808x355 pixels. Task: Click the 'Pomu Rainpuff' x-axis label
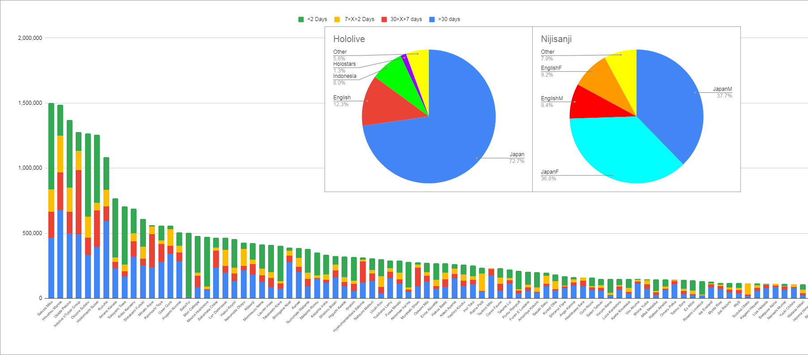point(511,309)
